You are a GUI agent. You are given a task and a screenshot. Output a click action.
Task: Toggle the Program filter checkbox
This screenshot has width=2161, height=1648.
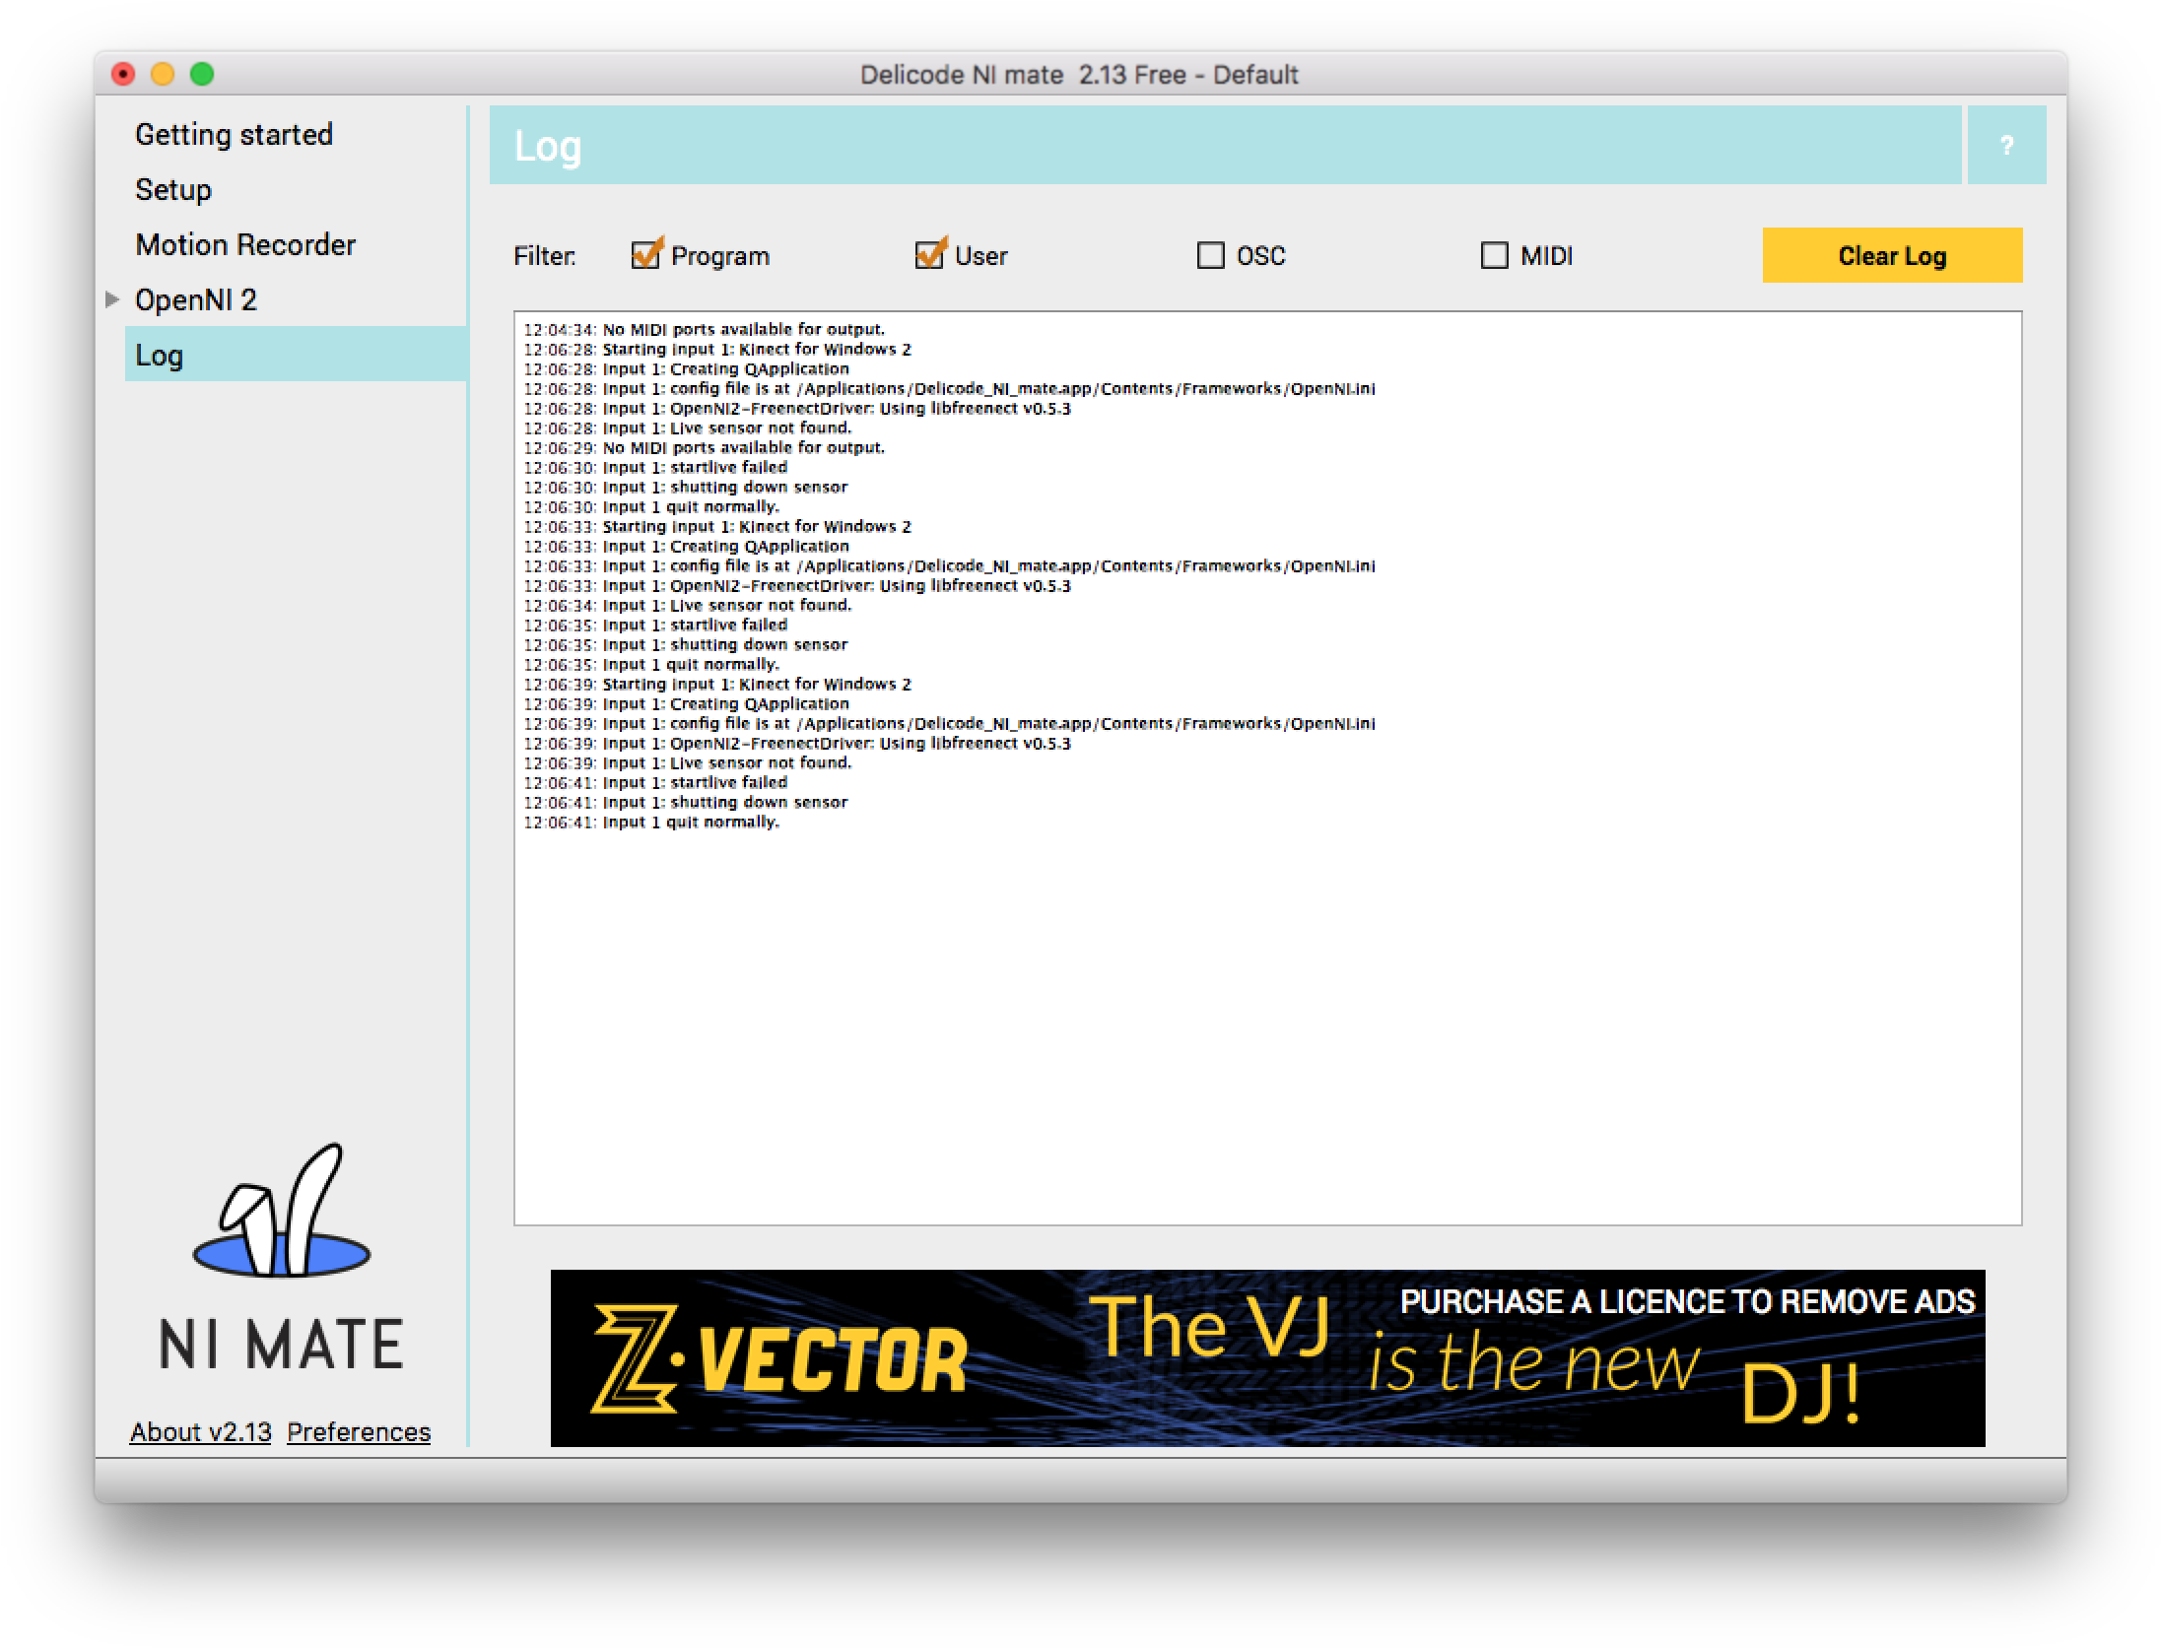pos(646,254)
